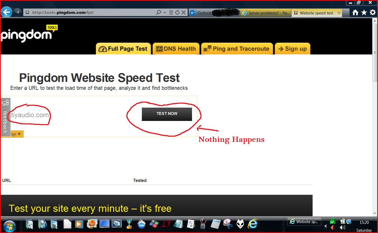Open the 2010 globe taskbar icon
Screen dimensions: 378x233
click(141, 224)
